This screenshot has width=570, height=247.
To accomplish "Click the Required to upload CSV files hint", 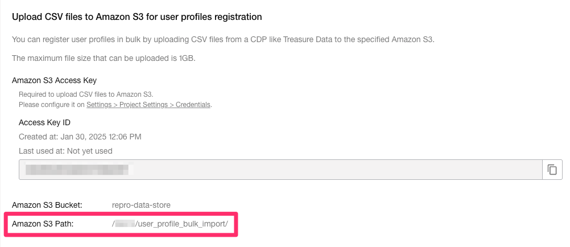I will coord(85,94).
